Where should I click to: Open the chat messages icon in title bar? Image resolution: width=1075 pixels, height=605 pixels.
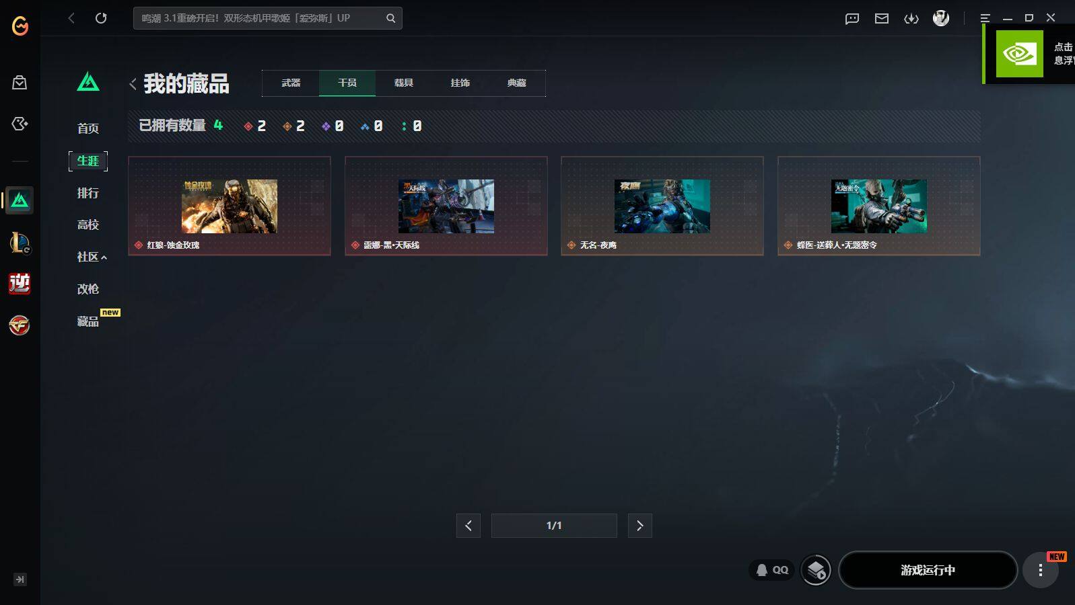pos(852,19)
